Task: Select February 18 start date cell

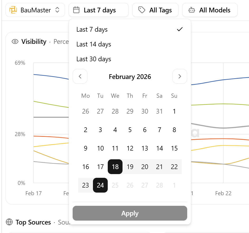Action: pyautogui.click(x=115, y=167)
